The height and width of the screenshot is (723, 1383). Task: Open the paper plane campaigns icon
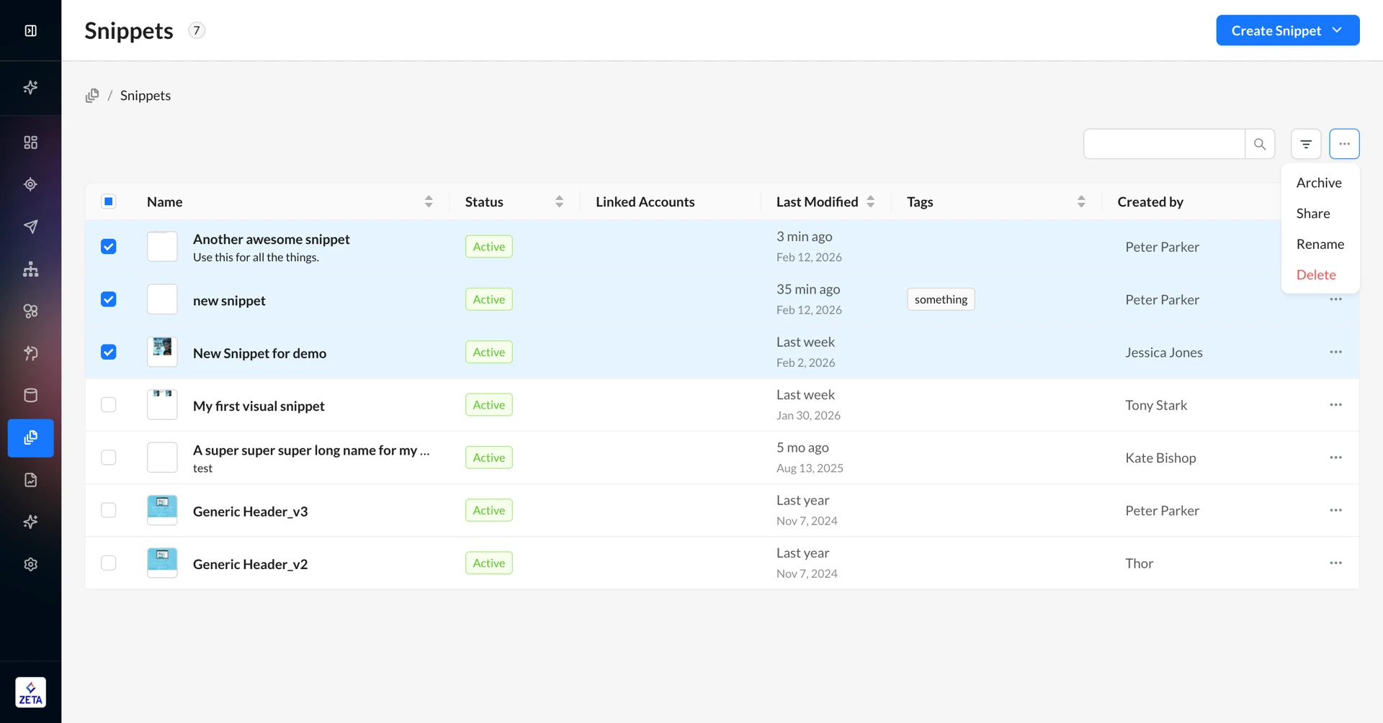[30, 227]
